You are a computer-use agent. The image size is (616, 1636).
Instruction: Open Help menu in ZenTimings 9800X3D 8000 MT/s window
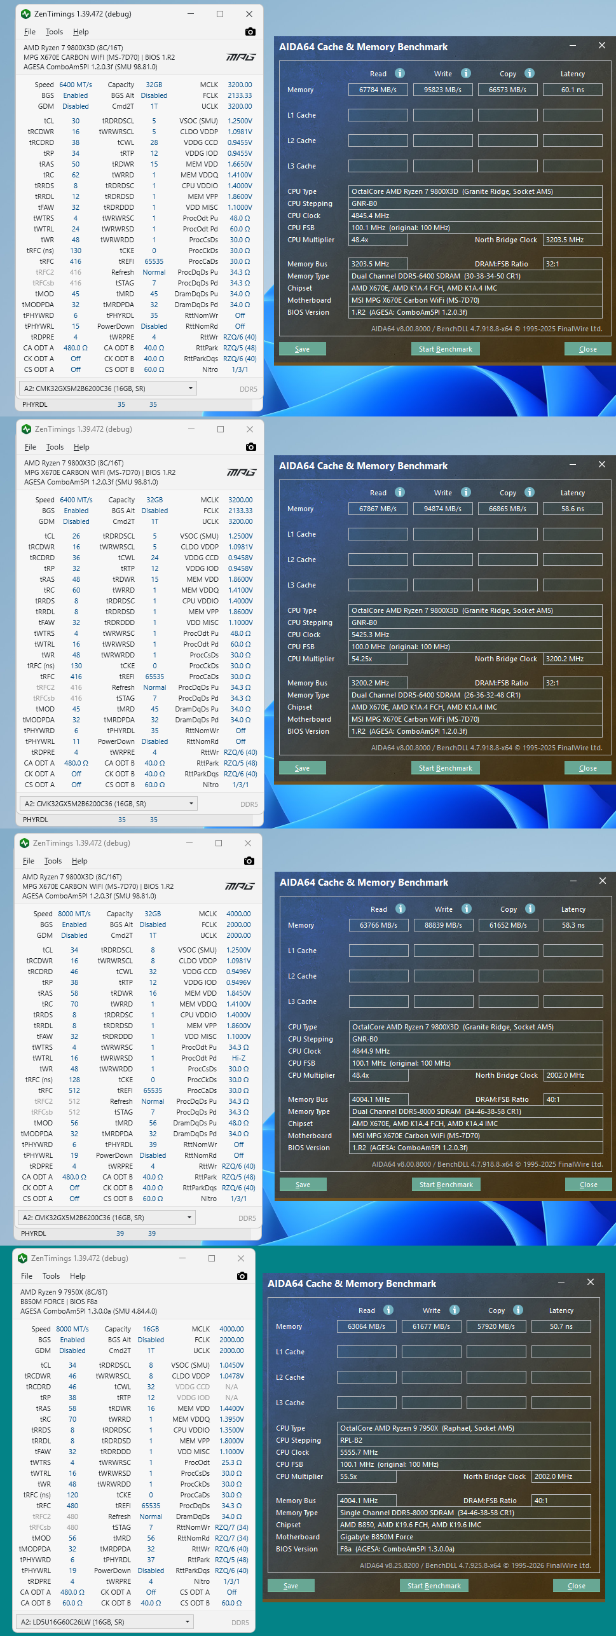[x=79, y=861]
